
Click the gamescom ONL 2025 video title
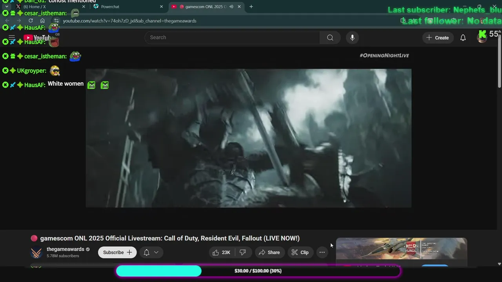click(x=170, y=239)
